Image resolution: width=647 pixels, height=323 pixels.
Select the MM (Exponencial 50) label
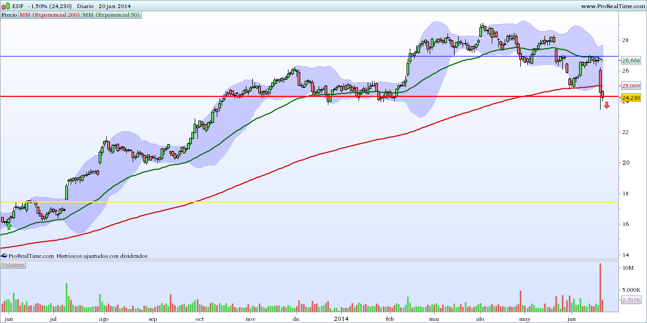click(113, 15)
